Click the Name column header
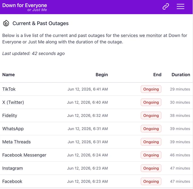The image size is (193, 189). (x=9, y=75)
